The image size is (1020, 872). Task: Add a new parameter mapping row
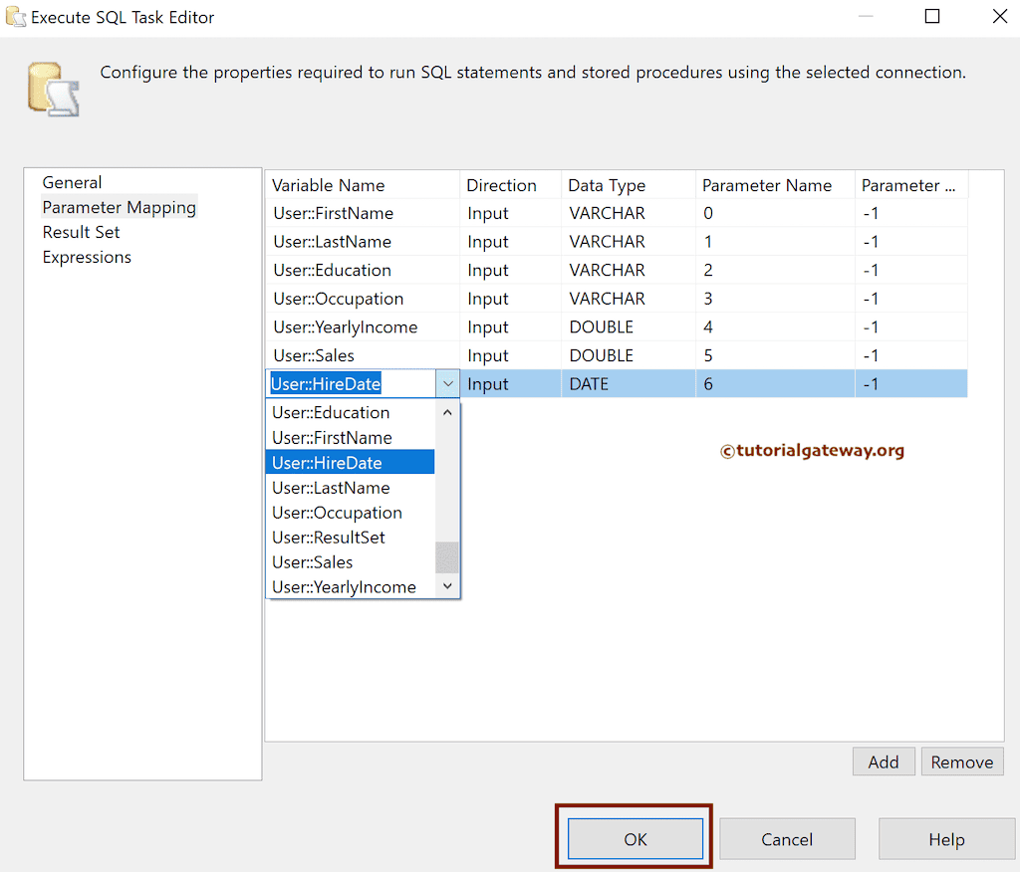[x=883, y=761]
